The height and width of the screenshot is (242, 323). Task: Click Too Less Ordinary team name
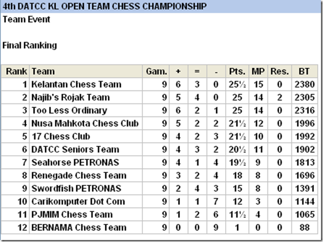(x=69, y=110)
